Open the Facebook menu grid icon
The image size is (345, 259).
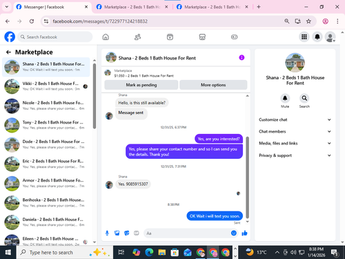coord(304,37)
